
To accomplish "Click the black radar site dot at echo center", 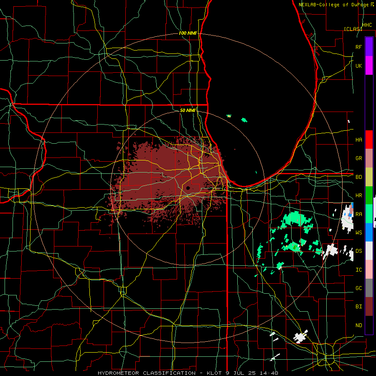I will click(188, 188).
